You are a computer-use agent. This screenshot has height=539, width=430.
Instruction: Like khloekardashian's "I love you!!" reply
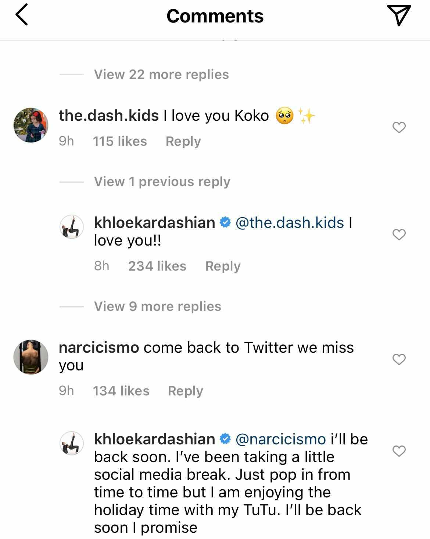pos(399,235)
